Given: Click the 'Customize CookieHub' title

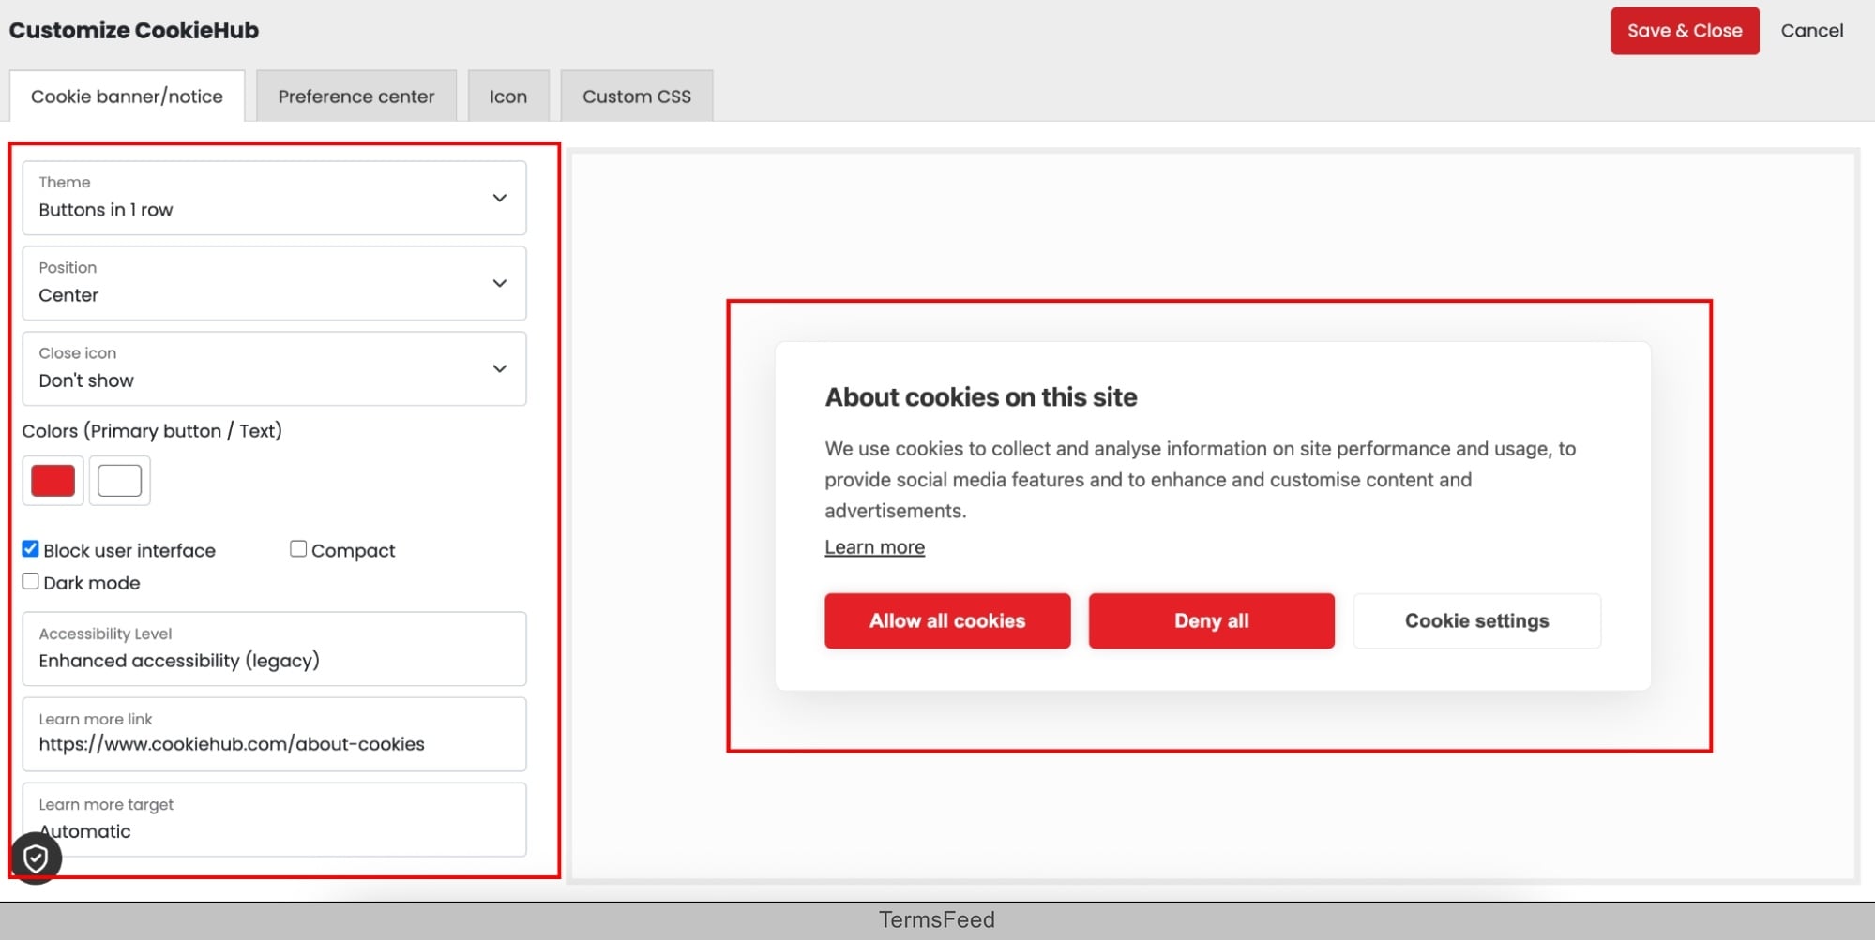Looking at the screenshot, I should tap(134, 31).
